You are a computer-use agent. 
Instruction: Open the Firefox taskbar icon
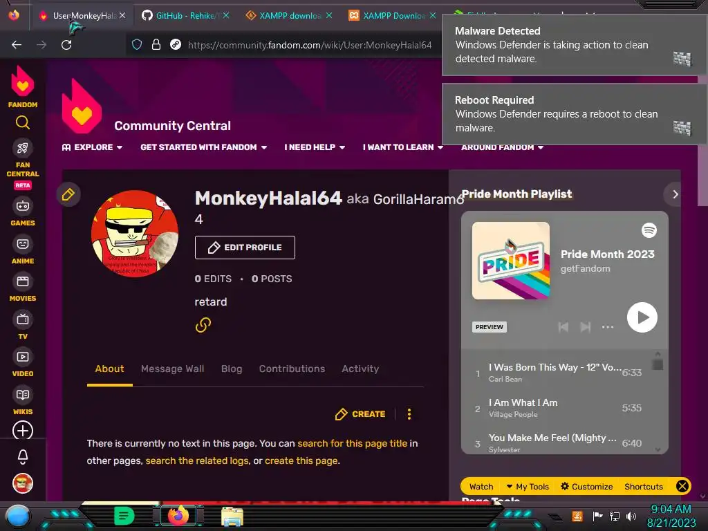click(178, 515)
